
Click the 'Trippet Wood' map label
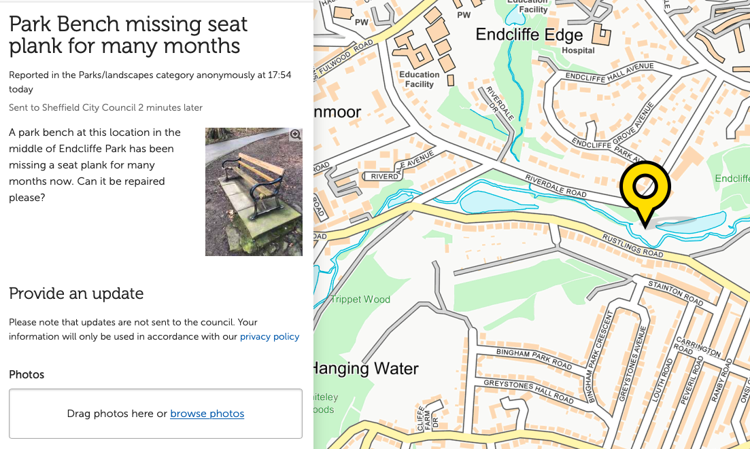click(x=360, y=300)
